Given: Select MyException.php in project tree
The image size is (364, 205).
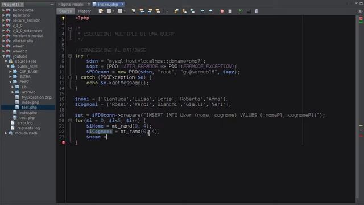Looking at the screenshot, I should pos(36,97).
